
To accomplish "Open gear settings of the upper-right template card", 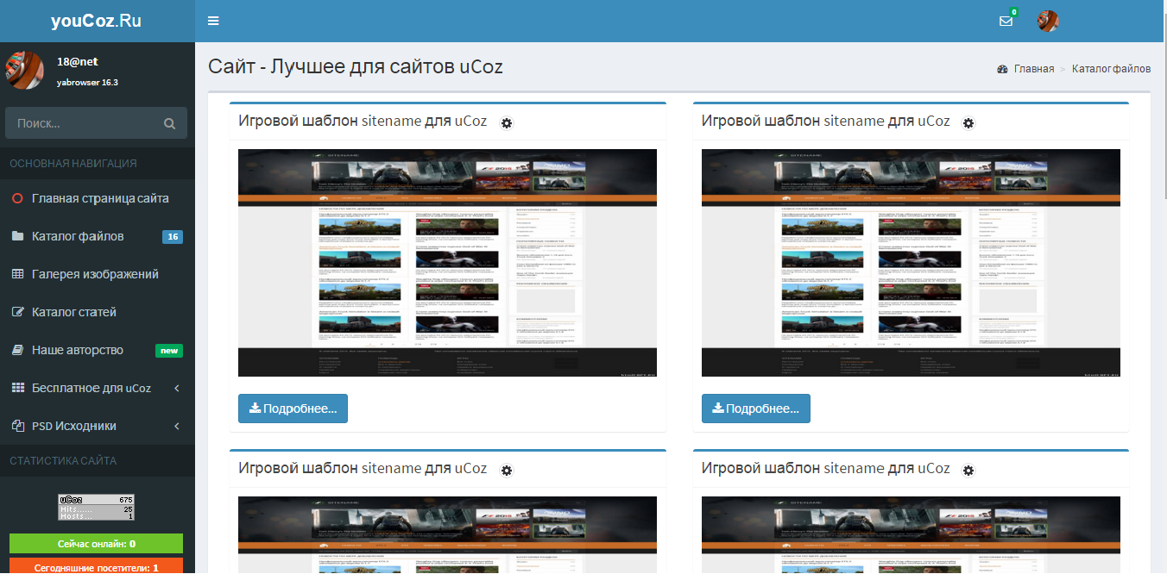I will coord(968,123).
